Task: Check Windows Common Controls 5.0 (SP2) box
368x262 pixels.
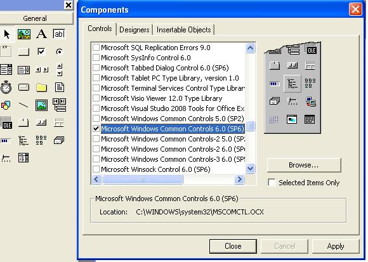Action: click(x=96, y=119)
